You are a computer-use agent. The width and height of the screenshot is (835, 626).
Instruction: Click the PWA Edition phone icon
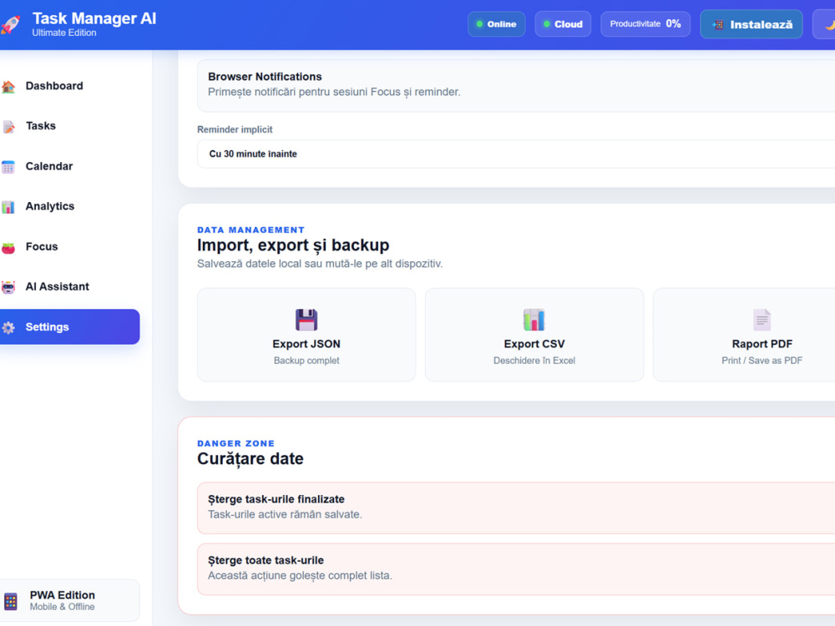pyautogui.click(x=11, y=601)
